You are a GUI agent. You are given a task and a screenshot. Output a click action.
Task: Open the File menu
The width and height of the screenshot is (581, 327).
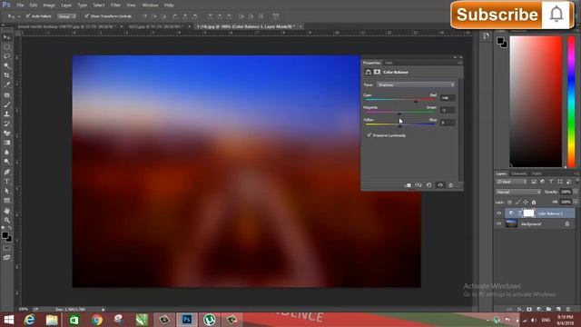pyautogui.click(x=20, y=5)
